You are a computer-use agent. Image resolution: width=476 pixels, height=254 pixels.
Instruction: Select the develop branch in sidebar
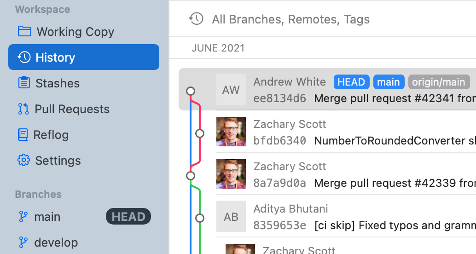click(56, 242)
